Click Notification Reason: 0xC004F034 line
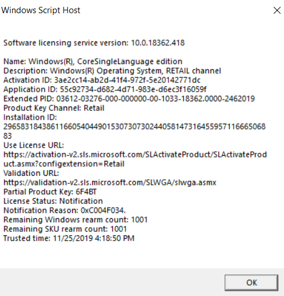Viewport: 284px width, 296px height. (65, 211)
